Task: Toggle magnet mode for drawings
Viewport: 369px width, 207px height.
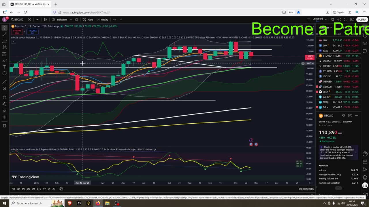Action: [x=4, y=97]
